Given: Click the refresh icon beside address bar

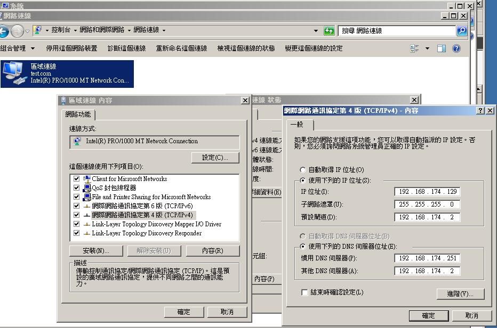Looking at the screenshot, I should (x=330, y=31).
